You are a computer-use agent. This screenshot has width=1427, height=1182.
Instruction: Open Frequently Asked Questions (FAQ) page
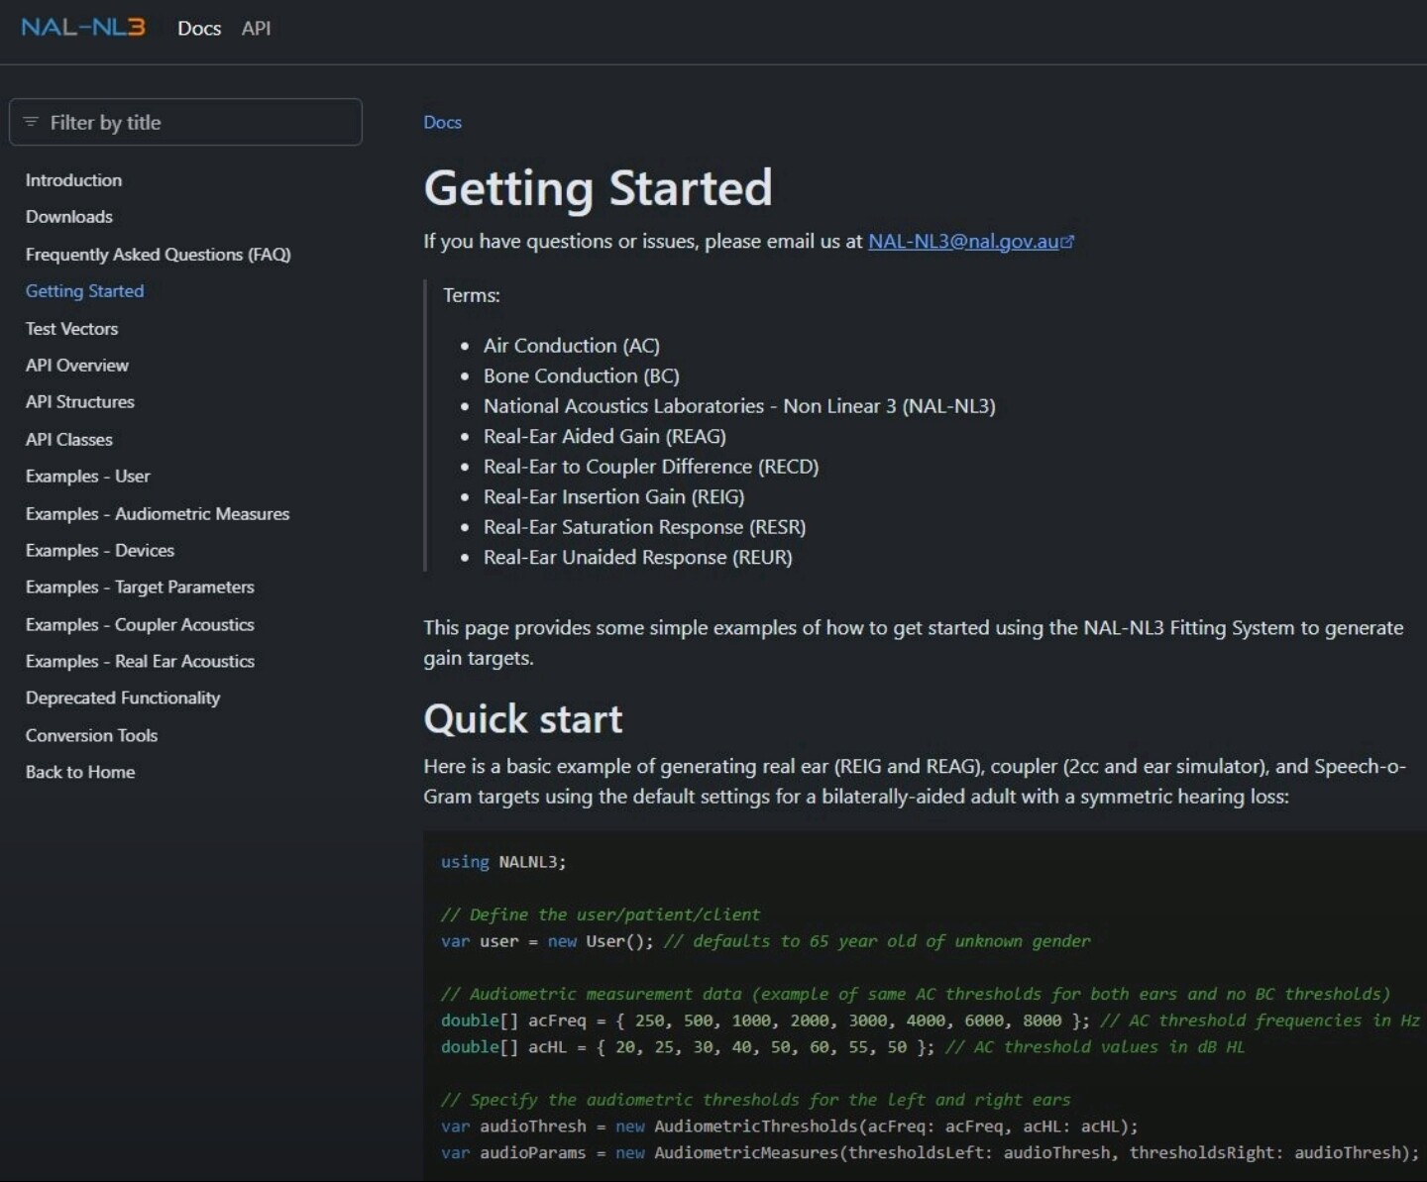pyautogui.click(x=159, y=255)
